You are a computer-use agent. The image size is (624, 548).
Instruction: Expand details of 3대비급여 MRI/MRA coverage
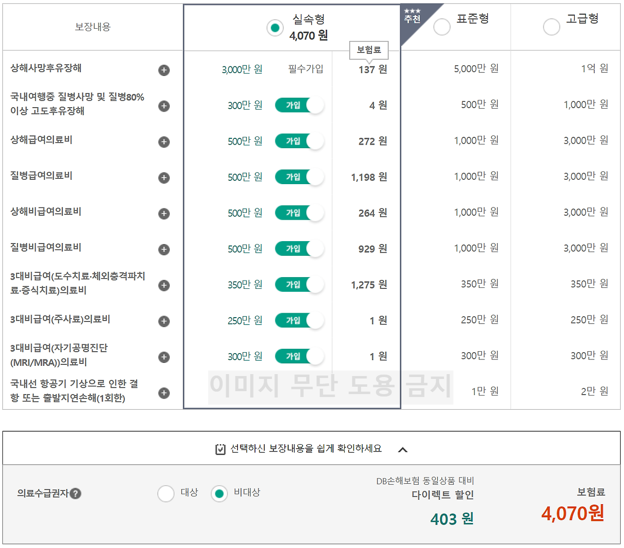(164, 357)
